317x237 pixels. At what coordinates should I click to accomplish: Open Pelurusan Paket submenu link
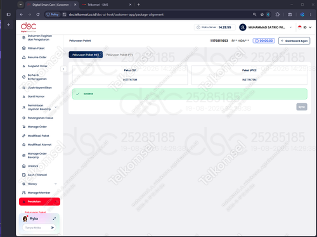pyautogui.click(x=36, y=212)
